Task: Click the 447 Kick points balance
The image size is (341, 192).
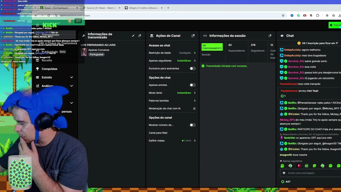Action: point(288,182)
